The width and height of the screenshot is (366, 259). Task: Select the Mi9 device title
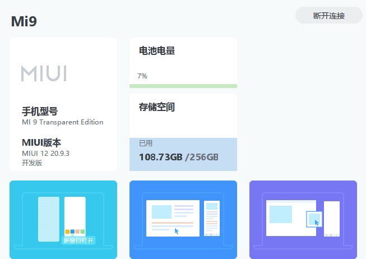[24, 21]
